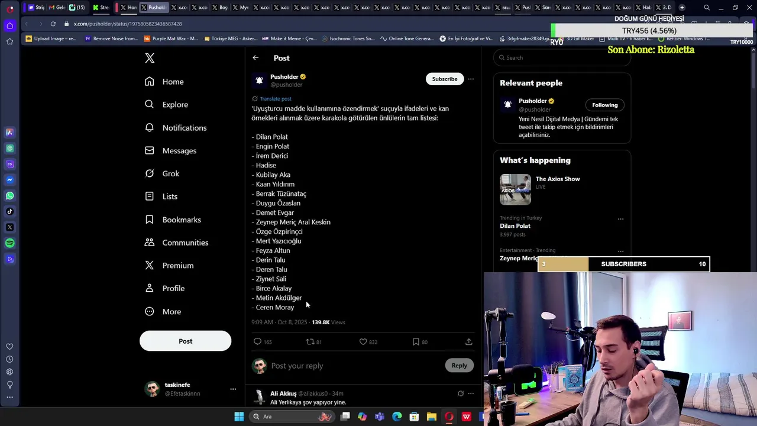Click 139.8K Views count
This screenshot has width=757, height=426.
click(328, 322)
